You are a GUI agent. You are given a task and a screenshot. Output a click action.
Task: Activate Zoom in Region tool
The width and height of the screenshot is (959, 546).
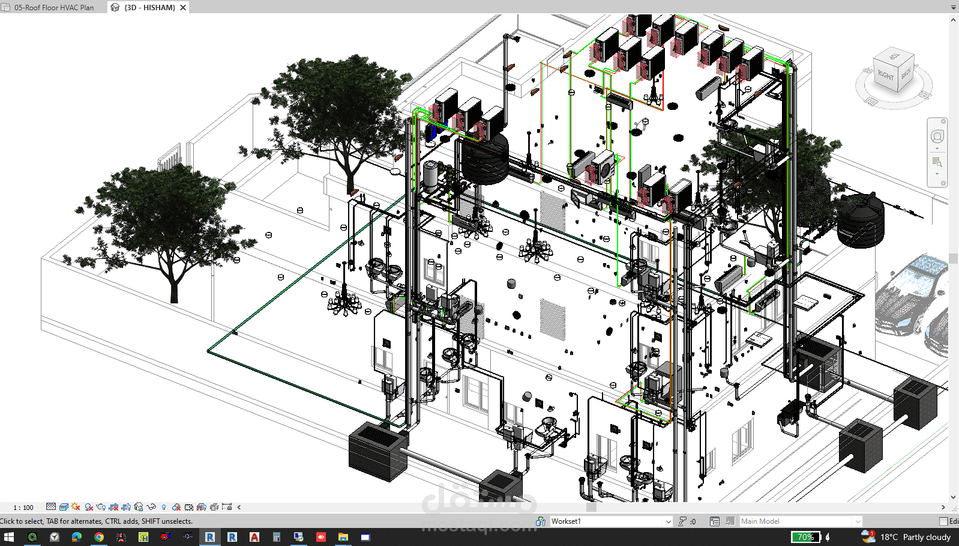(937, 162)
